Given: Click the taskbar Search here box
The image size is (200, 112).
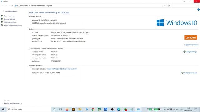Looking at the screenshot, I should point(28,109).
